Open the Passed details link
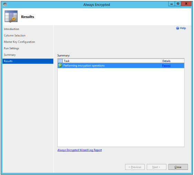The image size is (194, 175). click(166, 65)
